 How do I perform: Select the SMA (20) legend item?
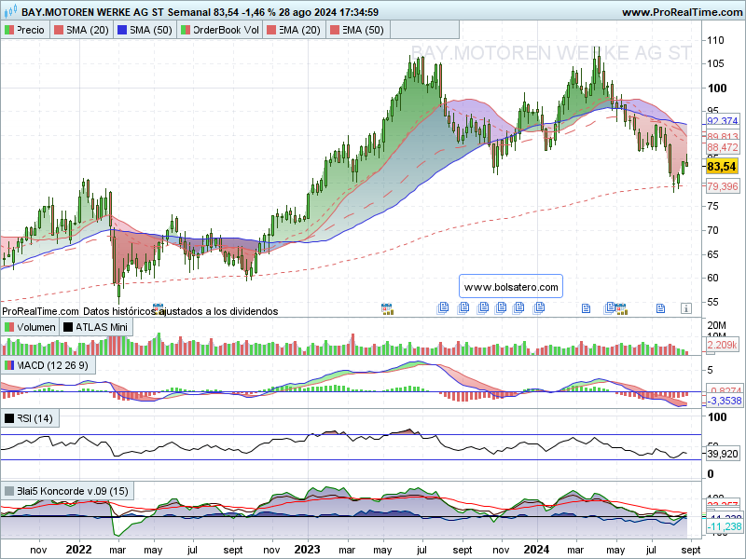pyautogui.click(x=81, y=30)
